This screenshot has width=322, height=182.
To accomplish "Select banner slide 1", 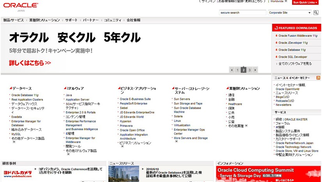I will (237, 70).
